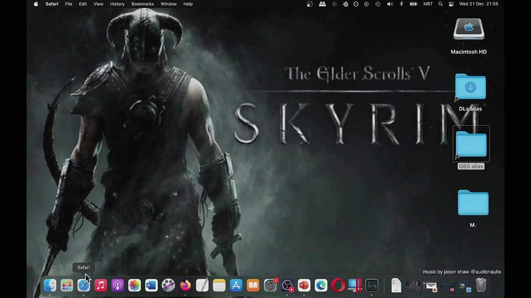Open Activity Monitor from the Dock
Screen dimensions: 531x298
click(372, 285)
